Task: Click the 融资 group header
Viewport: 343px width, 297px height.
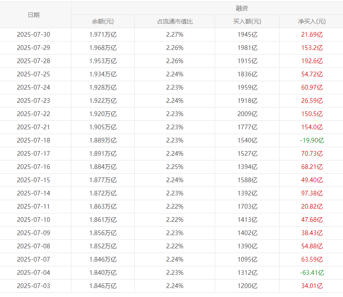Action: (242, 8)
